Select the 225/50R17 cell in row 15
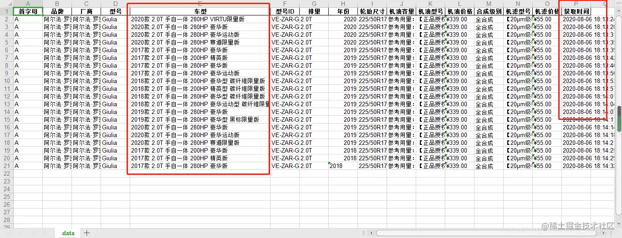This screenshot has width=622, height=238. pyautogui.click(x=372, y=119)
